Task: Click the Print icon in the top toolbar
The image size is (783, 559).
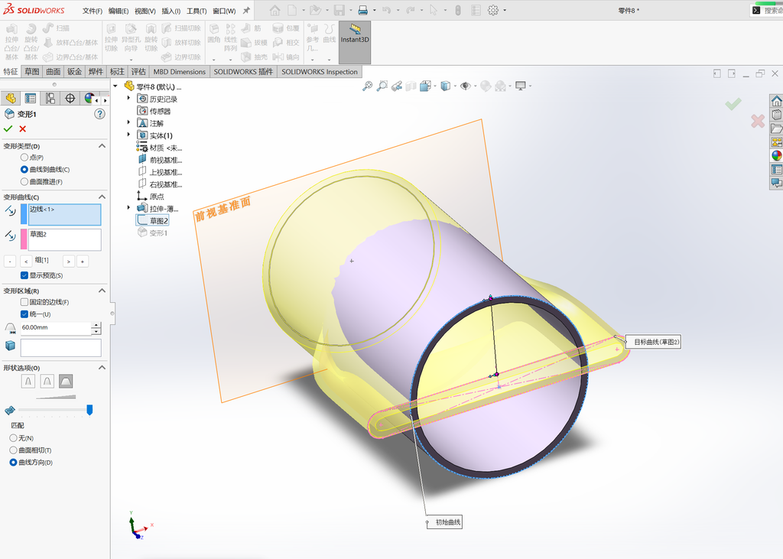Action: point(363,10)
